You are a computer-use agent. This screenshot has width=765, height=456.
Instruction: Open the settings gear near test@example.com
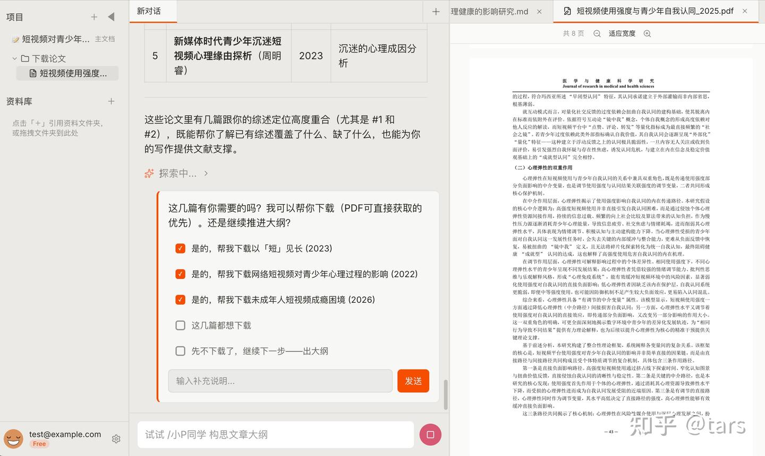pos(116,439)
